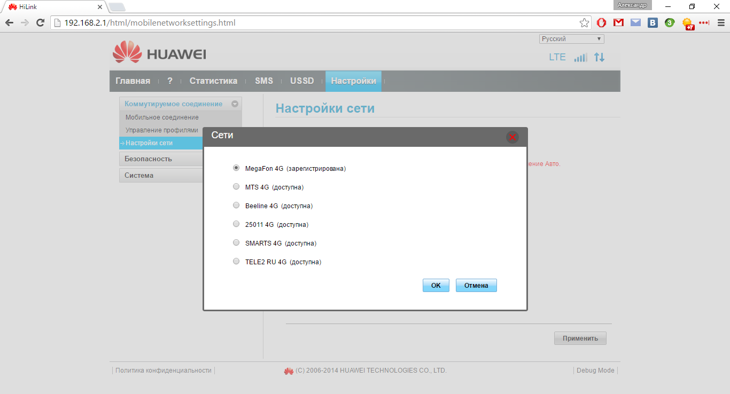Click the AdBlock stop-hand extension icon
This screenshot has height=394, width=730.
[x=601, y=23]
